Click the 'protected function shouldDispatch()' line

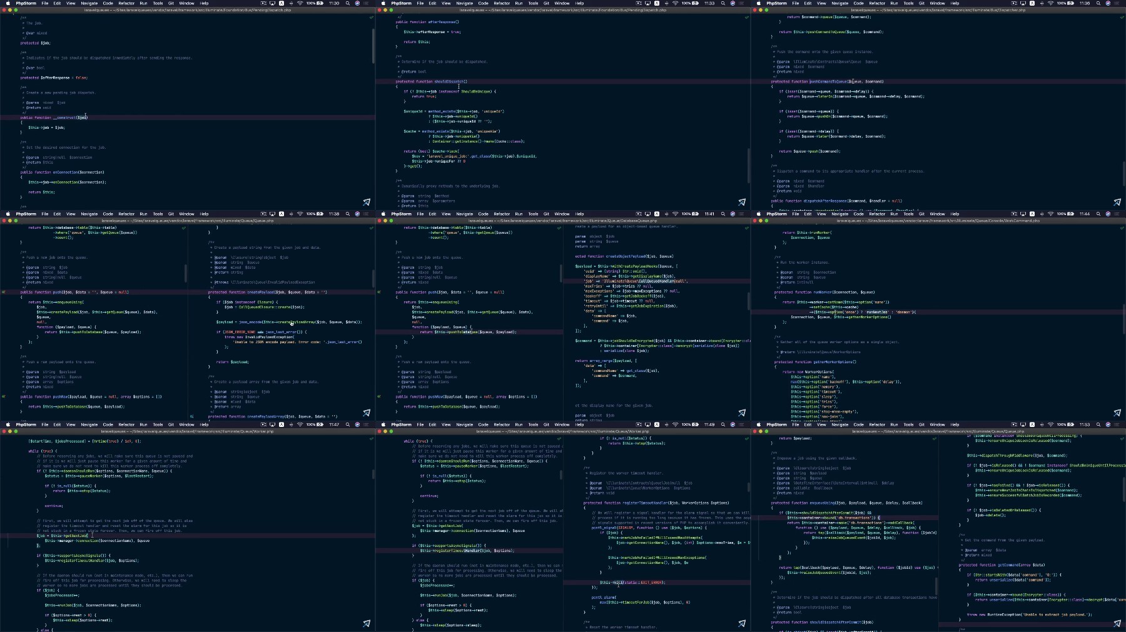(x=431, y=81)
